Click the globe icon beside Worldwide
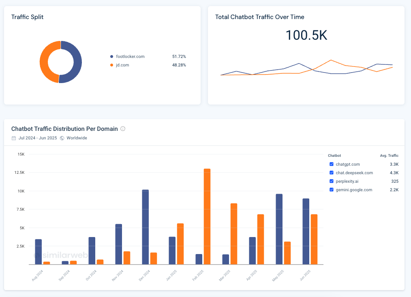 [x=62, y=138]
